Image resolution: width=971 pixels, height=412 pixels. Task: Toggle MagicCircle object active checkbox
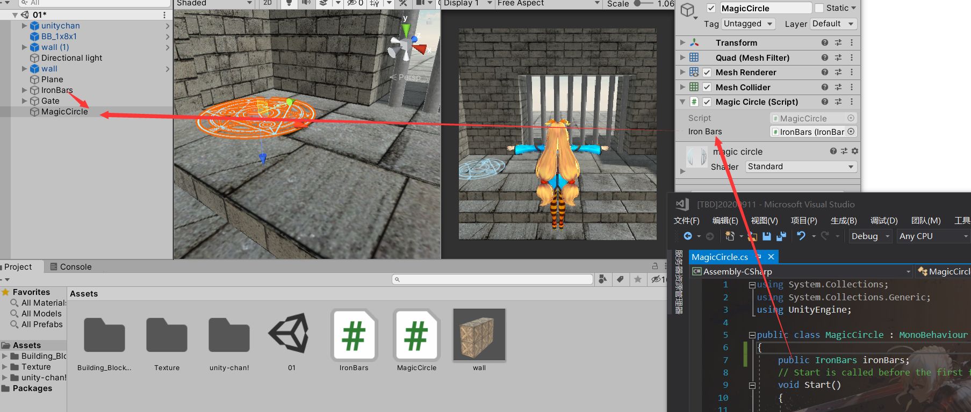click(x=711, y=8)
